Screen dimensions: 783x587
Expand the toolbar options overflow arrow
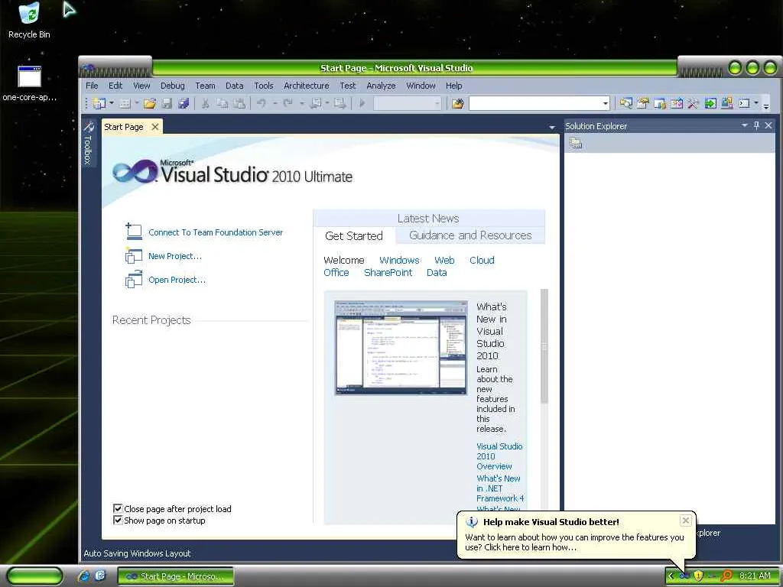click(x=766, y=104)
